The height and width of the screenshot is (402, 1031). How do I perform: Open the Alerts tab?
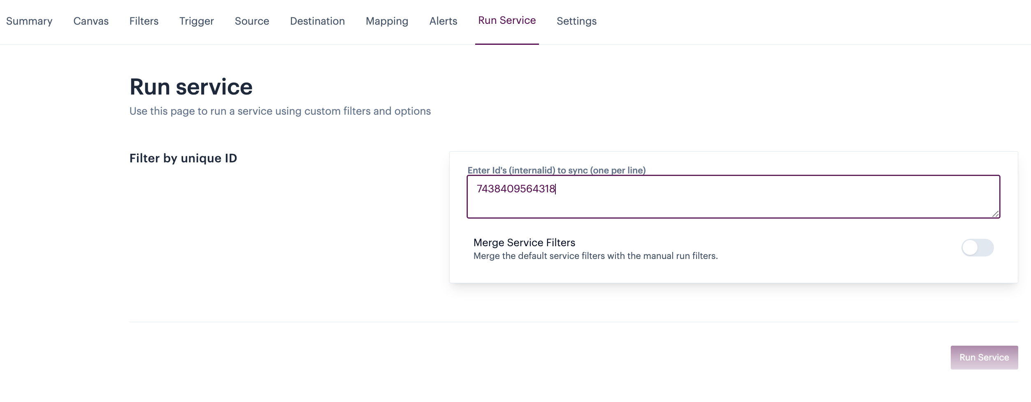(443, 21)
